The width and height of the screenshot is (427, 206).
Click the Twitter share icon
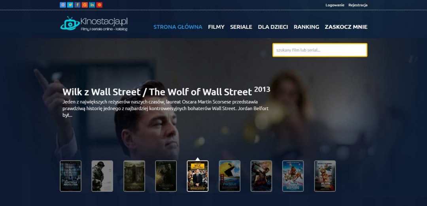(70, 5)
